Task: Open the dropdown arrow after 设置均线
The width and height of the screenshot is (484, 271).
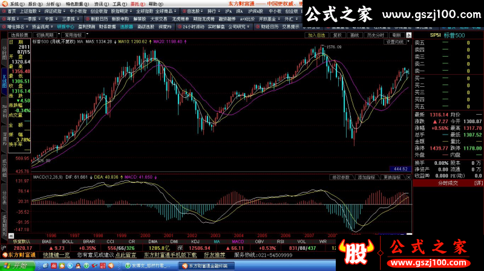Action: click(x=408, y=41)
